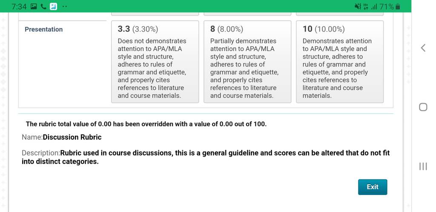Viewport: 436px width, 212px height.
Task: Click the Presentation criterion label
Action: [x=44, y=29]
